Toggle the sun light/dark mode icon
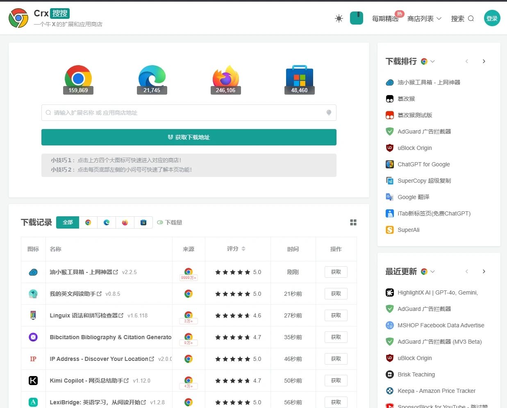The image size is (507, 408). [339, 18]
